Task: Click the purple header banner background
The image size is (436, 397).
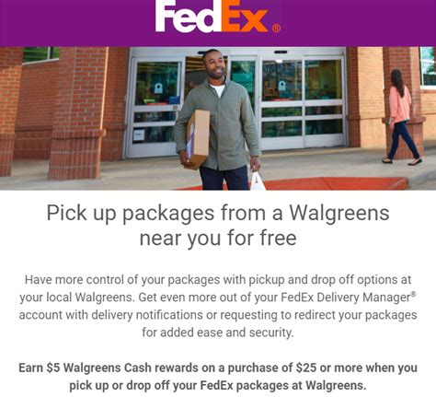Action: (x=352, y=23)
